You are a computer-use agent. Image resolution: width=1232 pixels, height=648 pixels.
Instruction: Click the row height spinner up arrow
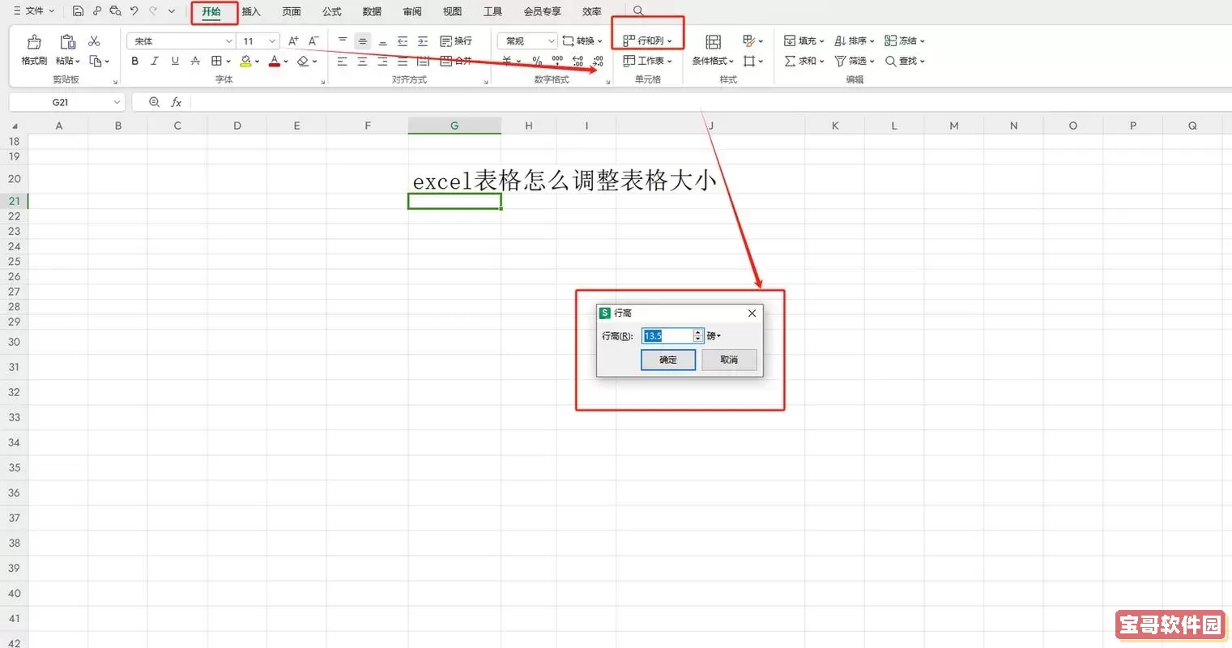pos(698,332)
